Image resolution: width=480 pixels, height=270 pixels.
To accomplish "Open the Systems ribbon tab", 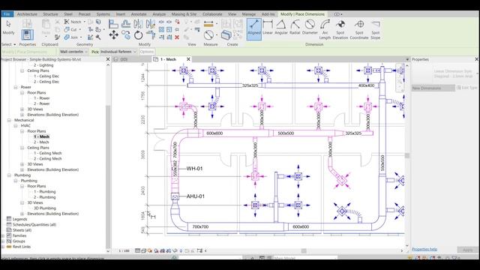I will click(x=103, y=14).
